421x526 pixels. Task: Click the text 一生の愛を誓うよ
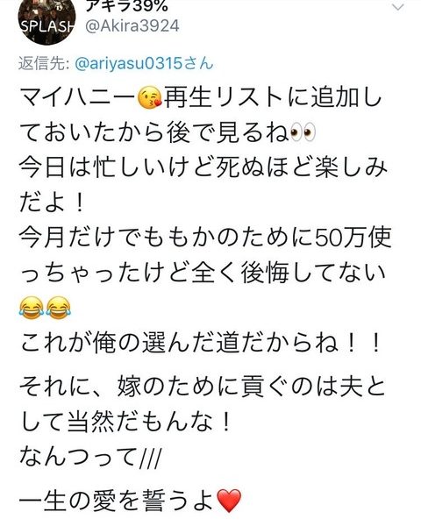118,501
